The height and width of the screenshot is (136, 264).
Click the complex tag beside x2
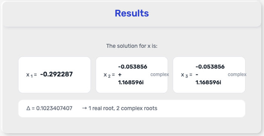point(160,74)
